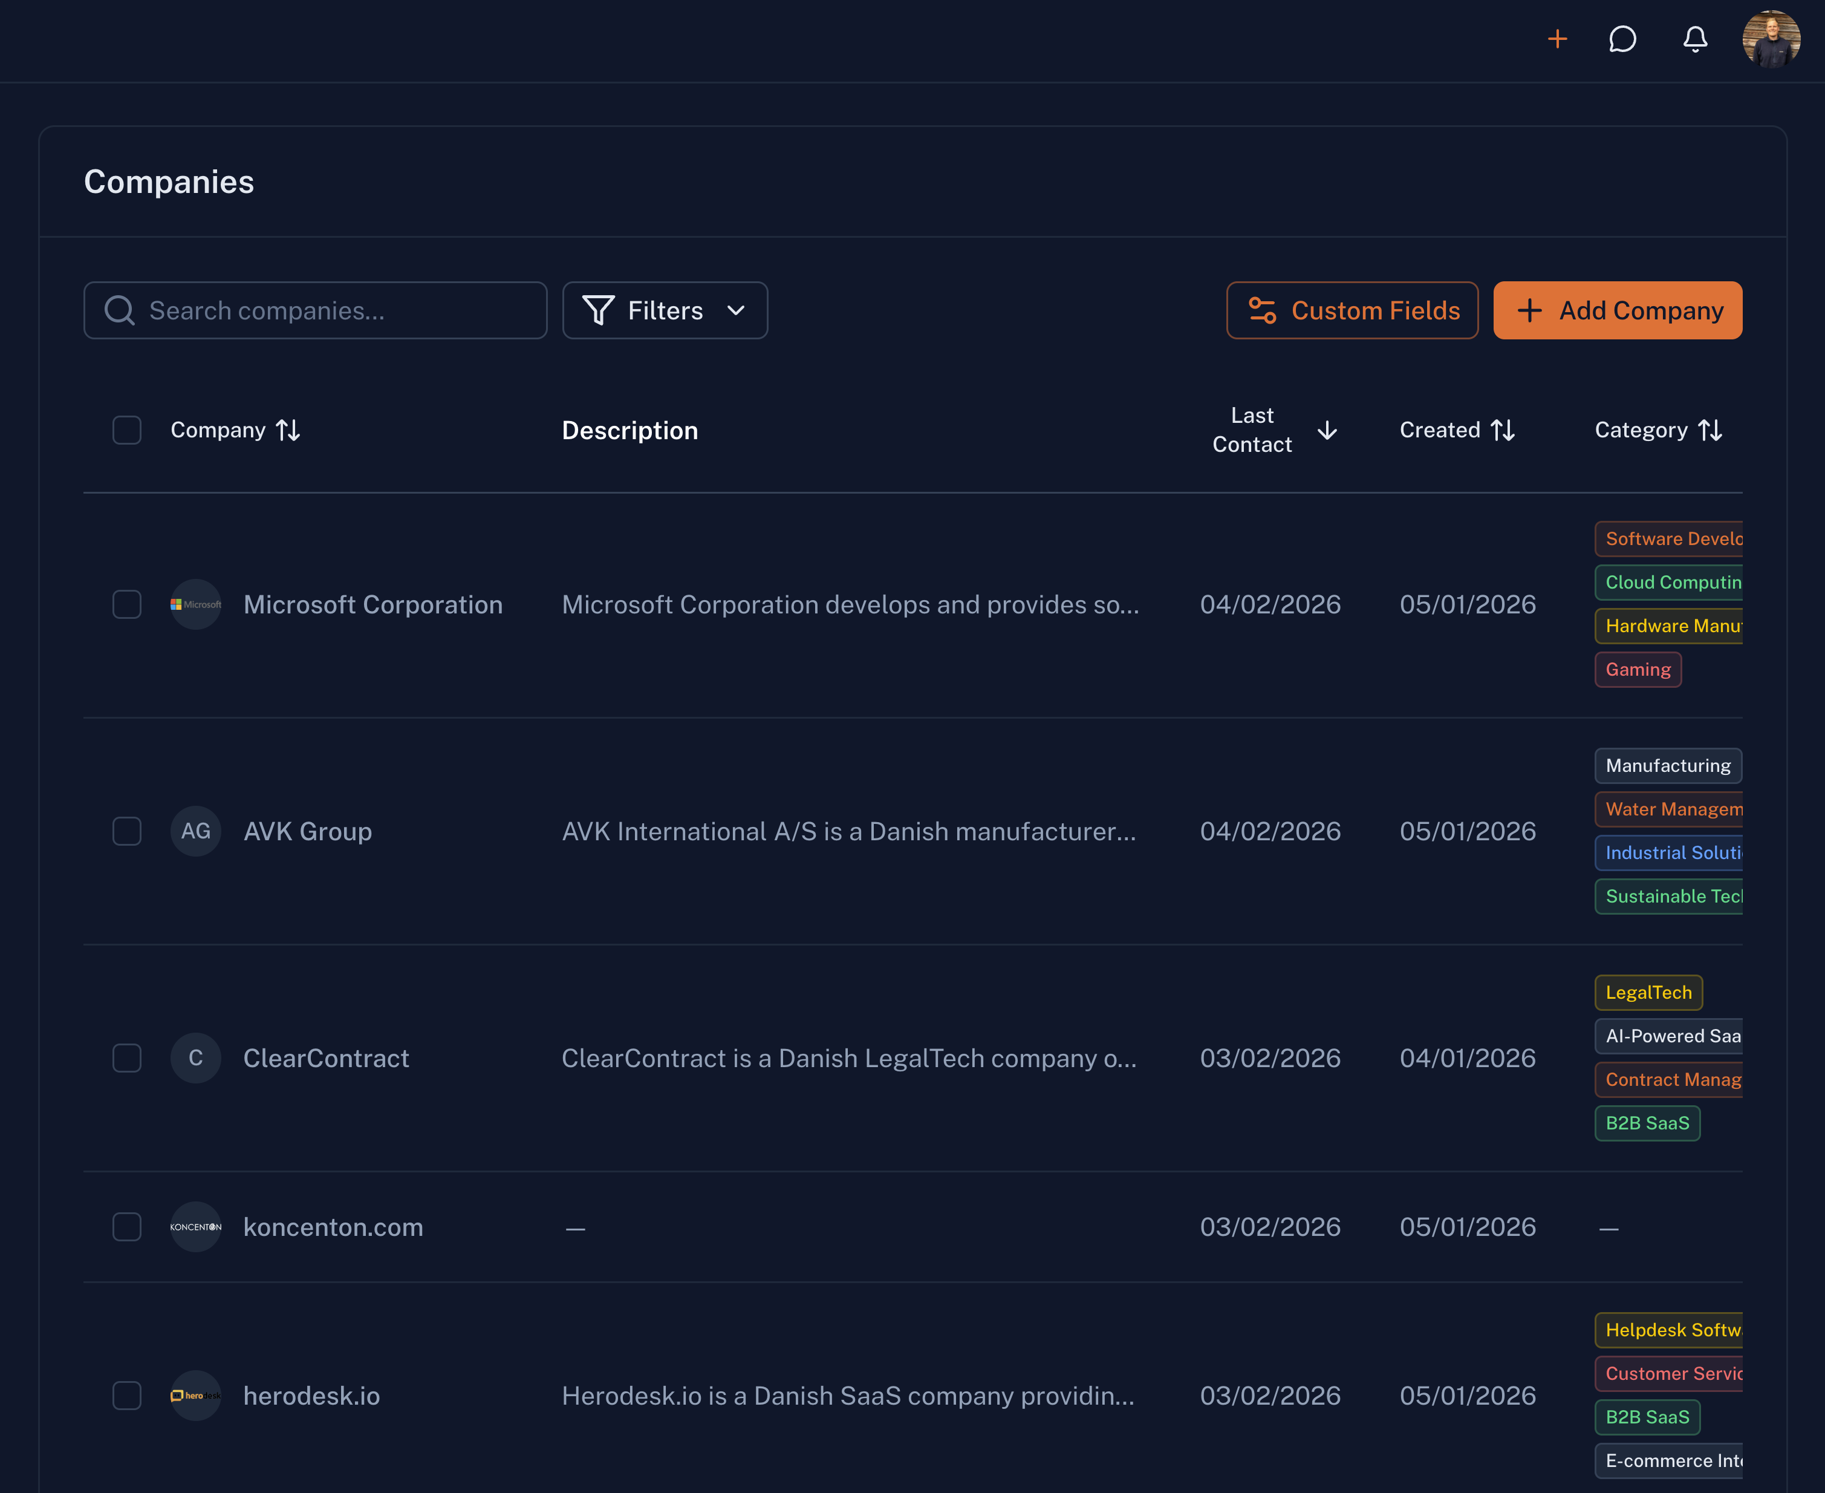
Task: Sort by Category column arrows
Action: click(1711, 430)
